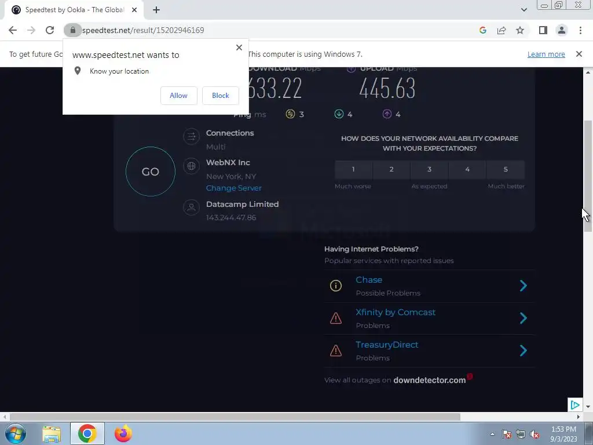Click the globe icon beside WebNX Inc
Image resolution: width=593 pixels, height=445 pixels.
(x=191, y=166)
